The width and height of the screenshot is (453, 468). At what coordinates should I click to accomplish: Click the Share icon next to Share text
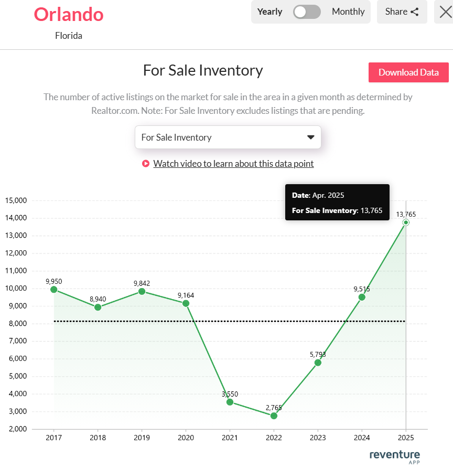coord(413,11)
